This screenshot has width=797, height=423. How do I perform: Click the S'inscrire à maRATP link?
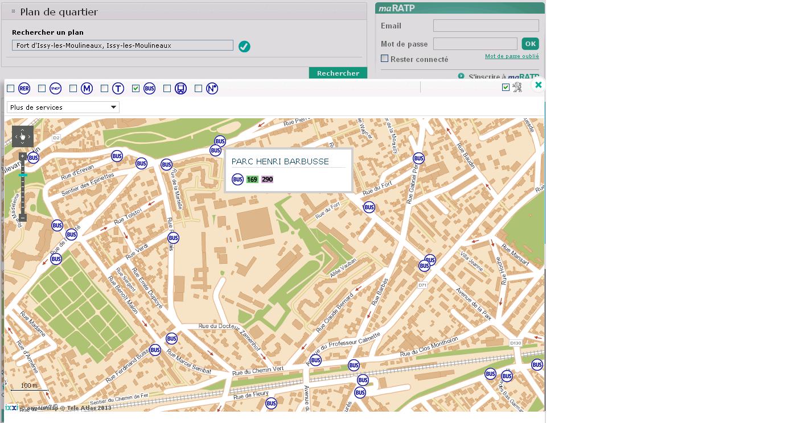pos(504,76)
